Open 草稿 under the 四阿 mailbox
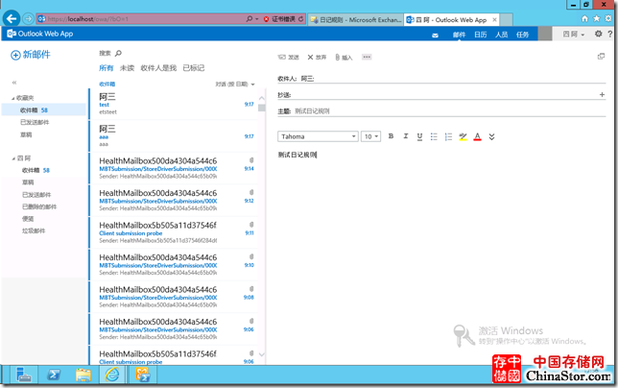Screen dimensions: 618x388 pos(28,182)
